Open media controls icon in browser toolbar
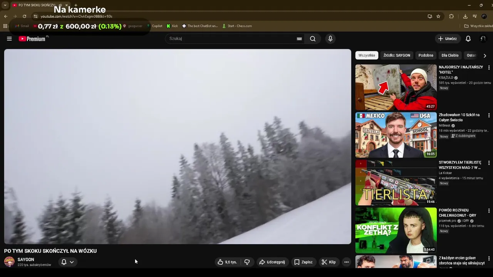Image resolution: width=493 pixels, height=277 pixels. 475,16
